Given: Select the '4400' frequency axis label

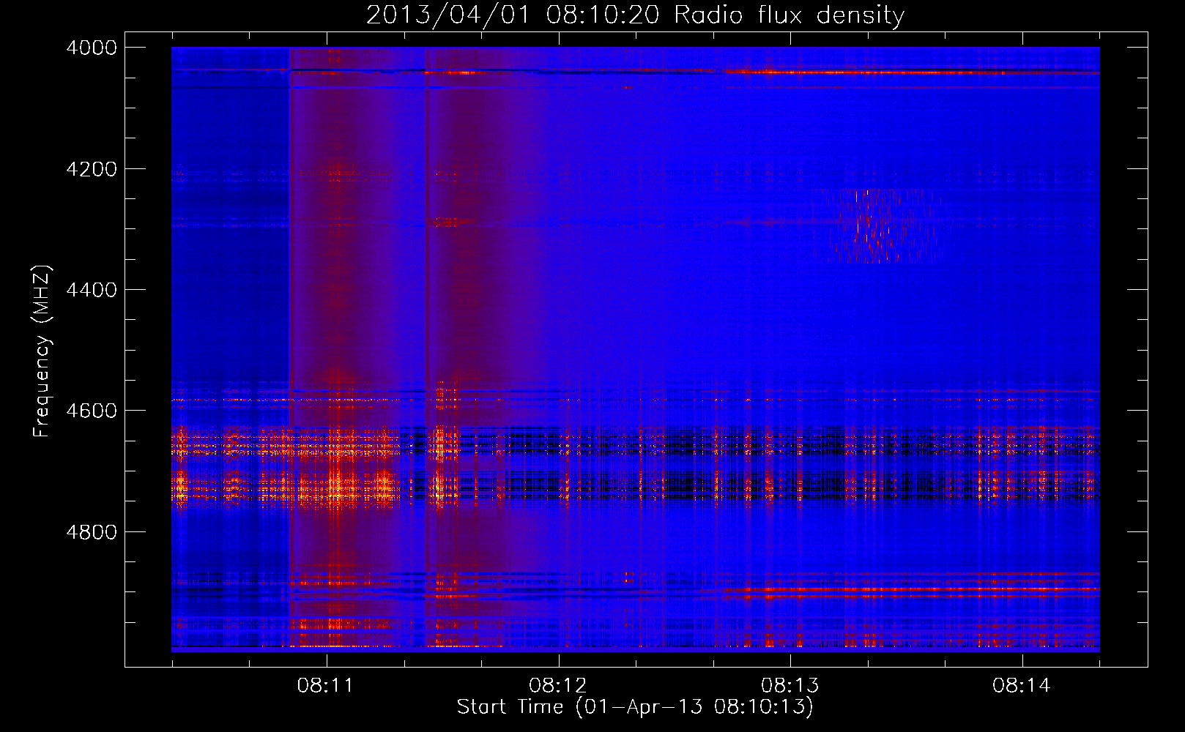Looking at the screenshot, I should coord(92,290).
